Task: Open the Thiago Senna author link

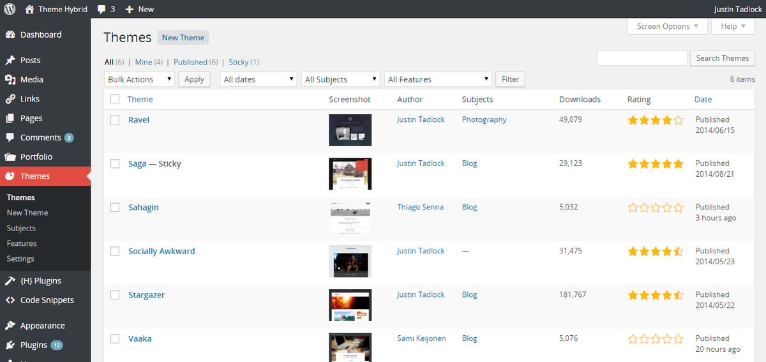Action: point(420,207)
